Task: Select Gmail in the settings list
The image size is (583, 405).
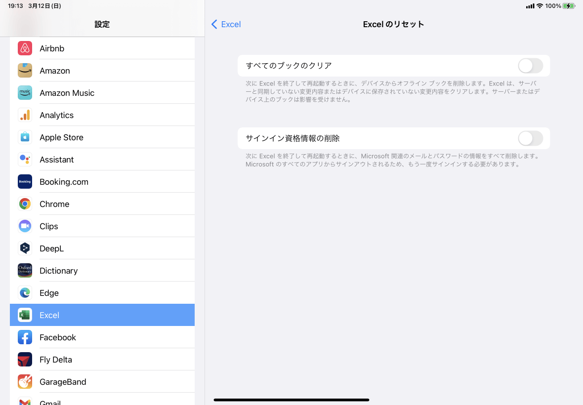Action: 102,400
